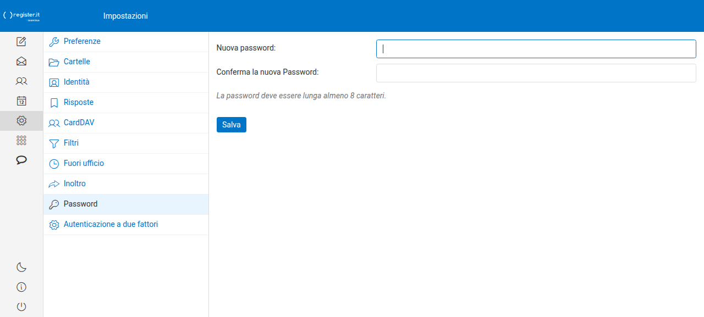Click the Fuori ufficio clock icon
Screen dimensions: 704x317
pos(54,164)
